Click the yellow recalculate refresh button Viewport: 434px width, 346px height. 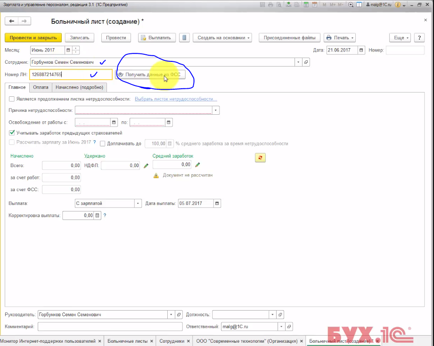(x=260, y=158)
